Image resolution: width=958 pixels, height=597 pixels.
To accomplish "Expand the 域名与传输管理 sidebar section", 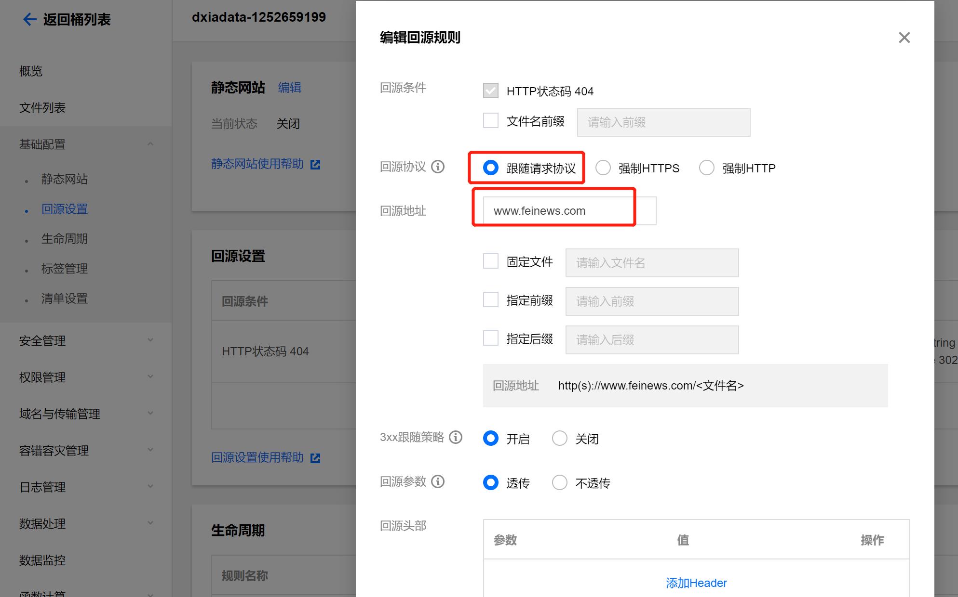I will (x=150, y=413).
